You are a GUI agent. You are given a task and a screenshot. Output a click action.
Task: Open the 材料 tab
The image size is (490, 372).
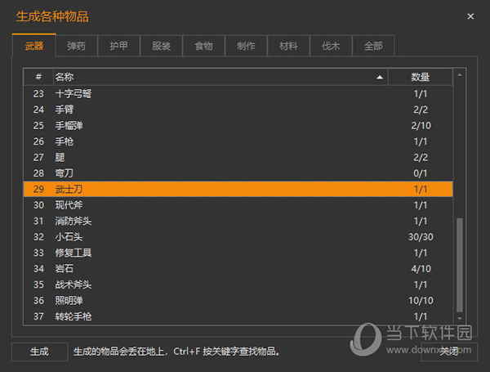point(288,46)
